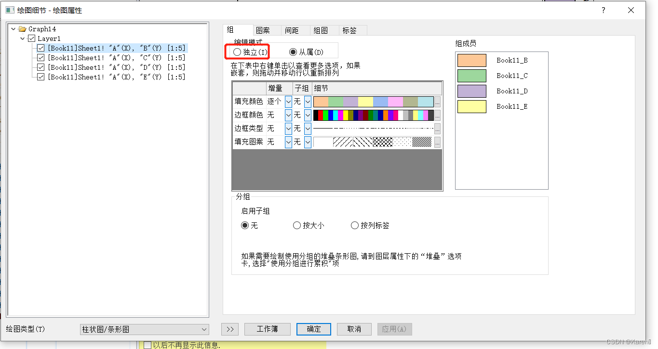Viewport: 658px width, 349px height.
Task: Click the Book11_C green color swatch
Action: [472, 76]
